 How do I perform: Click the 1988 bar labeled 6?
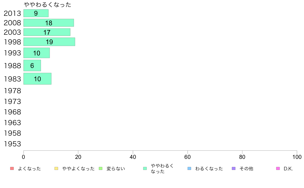(32, 66)
